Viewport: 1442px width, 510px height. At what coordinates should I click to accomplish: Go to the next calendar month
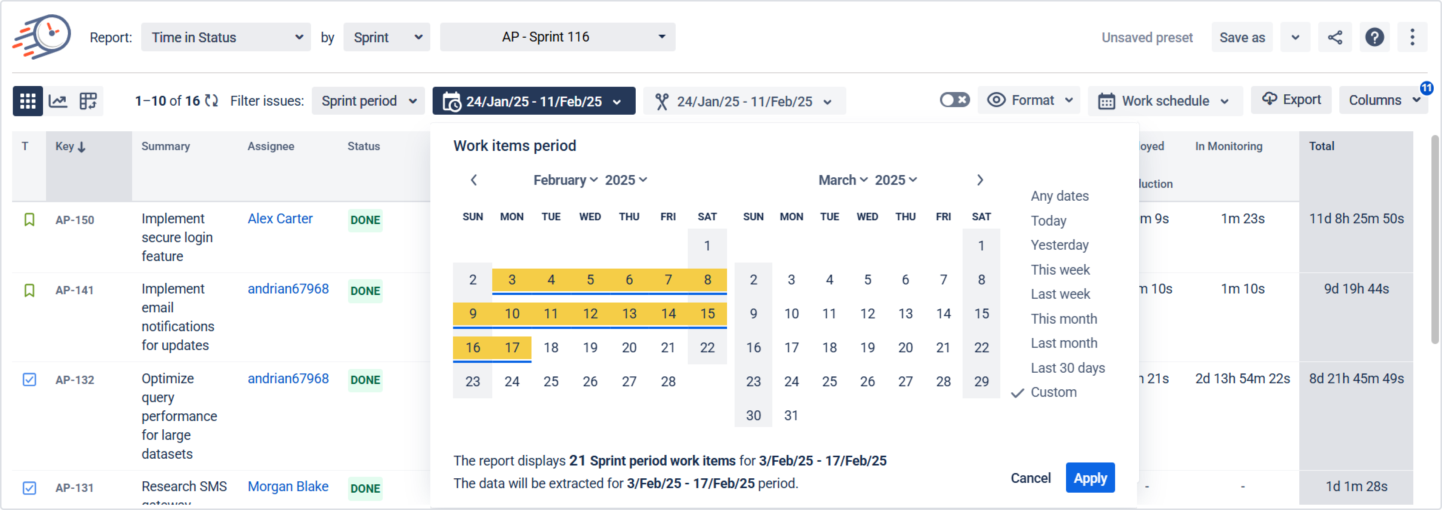[980, 180]
